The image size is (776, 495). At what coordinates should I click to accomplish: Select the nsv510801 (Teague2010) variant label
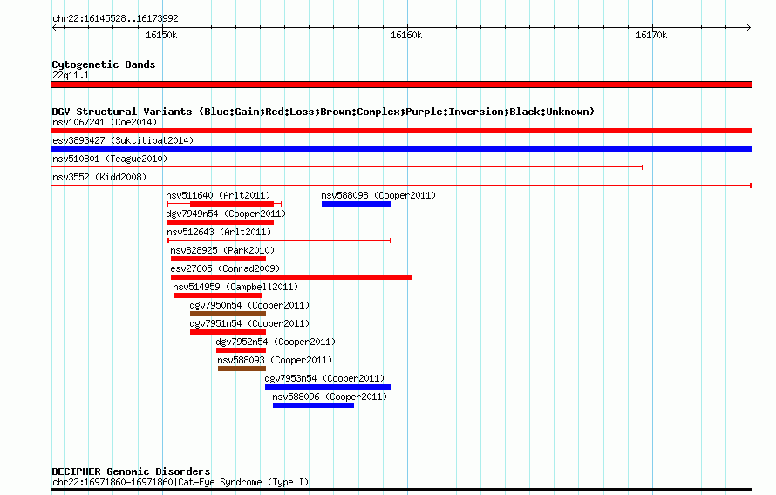point(110,159)
